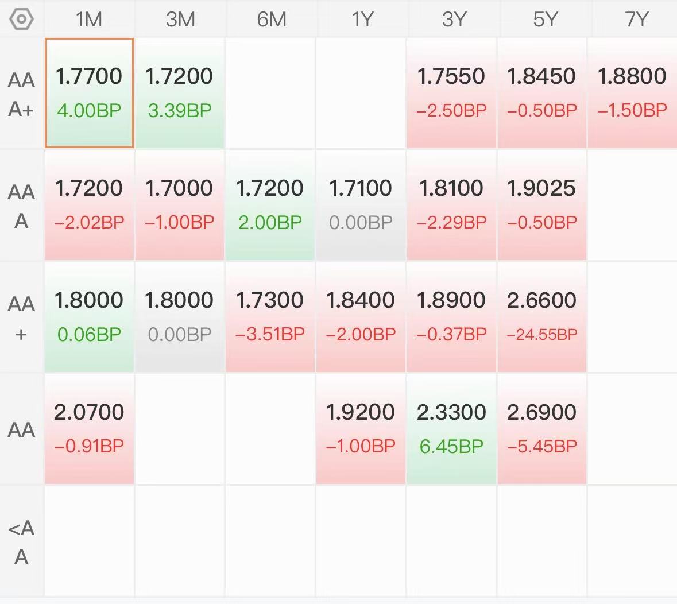Open AAA+ 3M cell with 3.39BP
The width and height of the screenshot is (677, 604).
[180, 93]
